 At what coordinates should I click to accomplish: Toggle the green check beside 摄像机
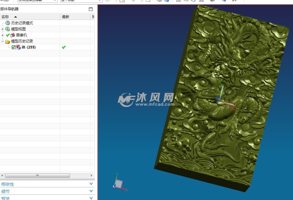click(8, 35)
